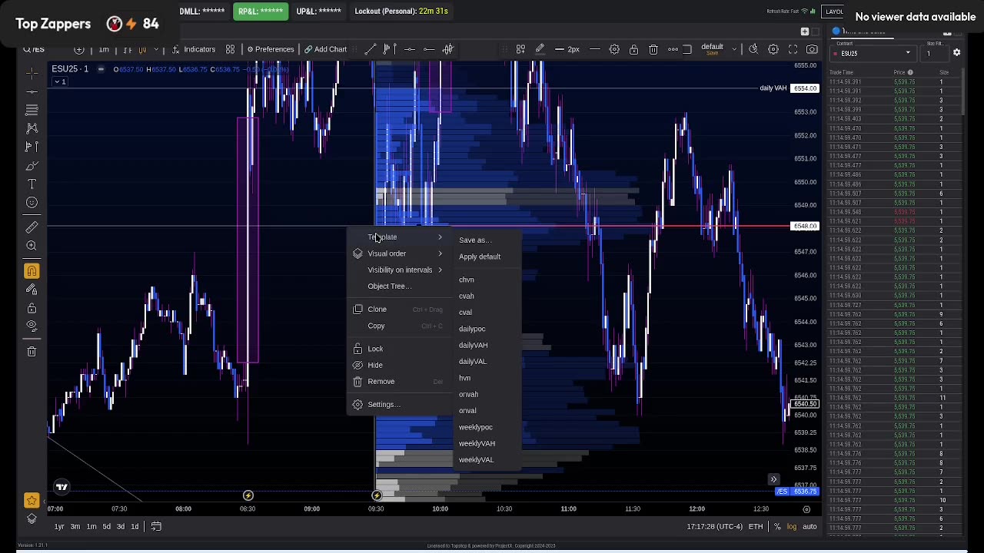This screenshot has width=984, height=553.
Task: Open the Template submenu
Action: point(398,237)
